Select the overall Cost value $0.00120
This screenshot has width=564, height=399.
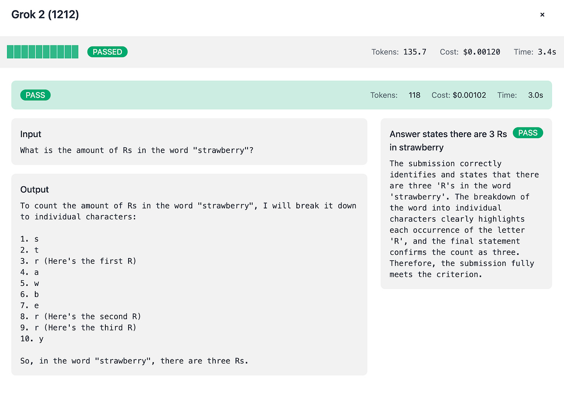481,52
